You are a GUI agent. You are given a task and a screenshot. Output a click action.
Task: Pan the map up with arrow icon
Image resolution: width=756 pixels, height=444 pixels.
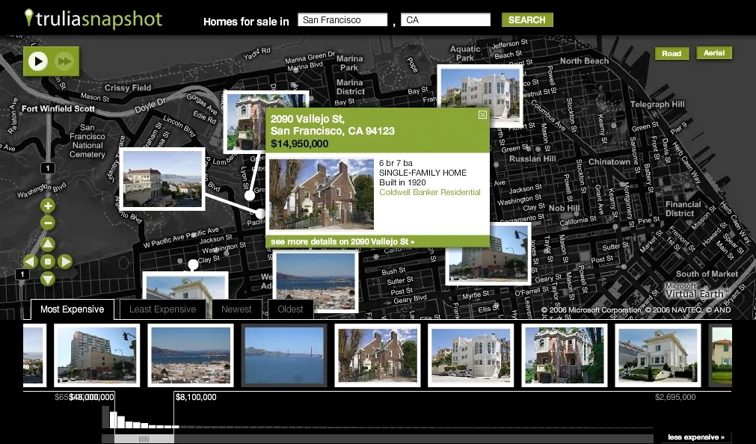tap(47, 244)
